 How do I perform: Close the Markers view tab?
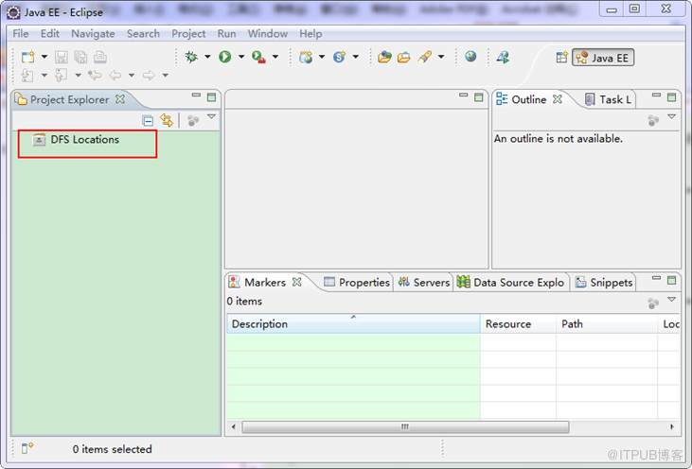(297, 282)
